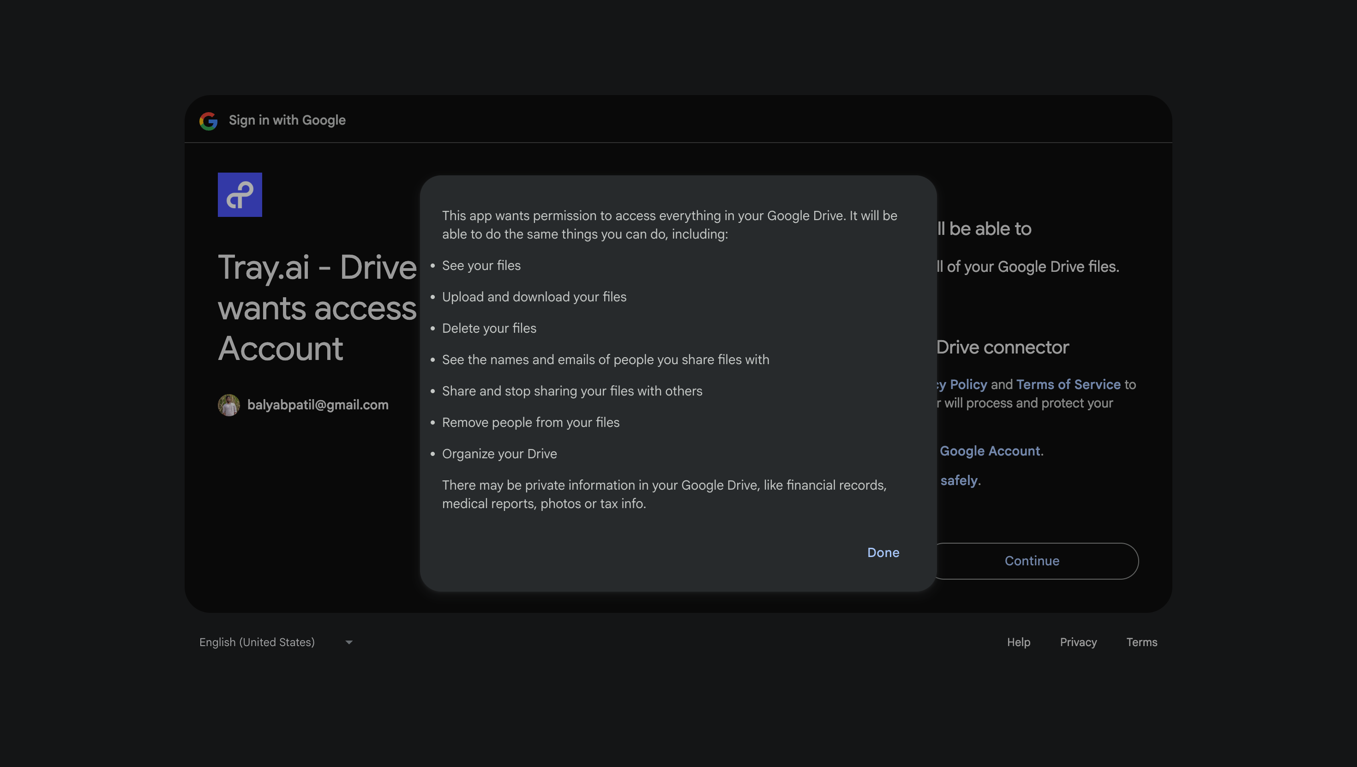
Task: Click the account profile avatar
Action: click(x=228, y=405)
